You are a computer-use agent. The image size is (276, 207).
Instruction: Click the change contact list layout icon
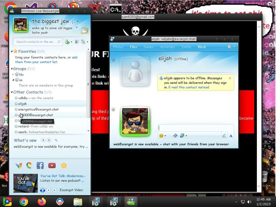tap(77, 42)
